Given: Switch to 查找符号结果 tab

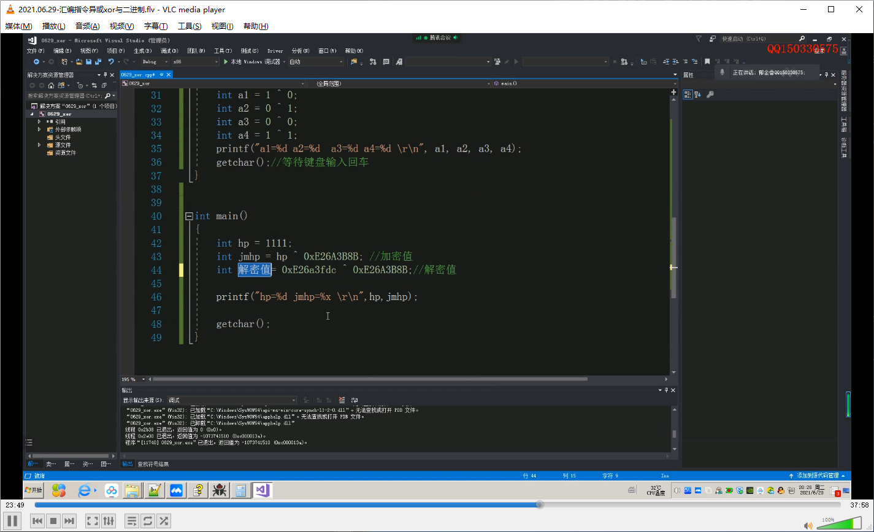Looking at the screenshot, I should pyautogui.click(x=153, y=464).
